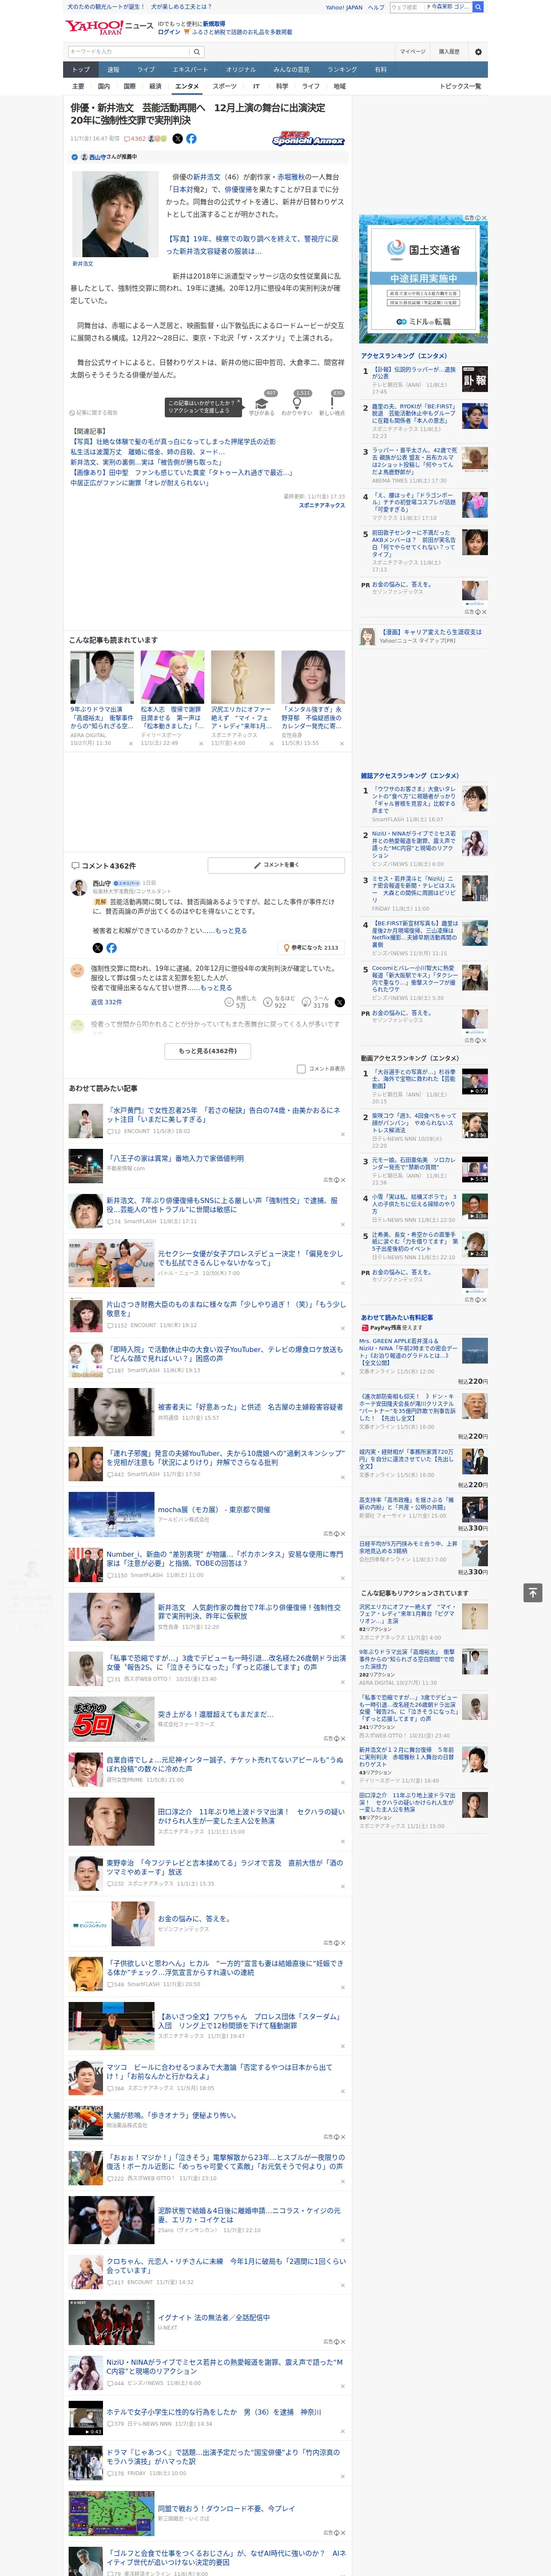
Task: Open the スポーツ category tab
Action: tap(225, 86)
